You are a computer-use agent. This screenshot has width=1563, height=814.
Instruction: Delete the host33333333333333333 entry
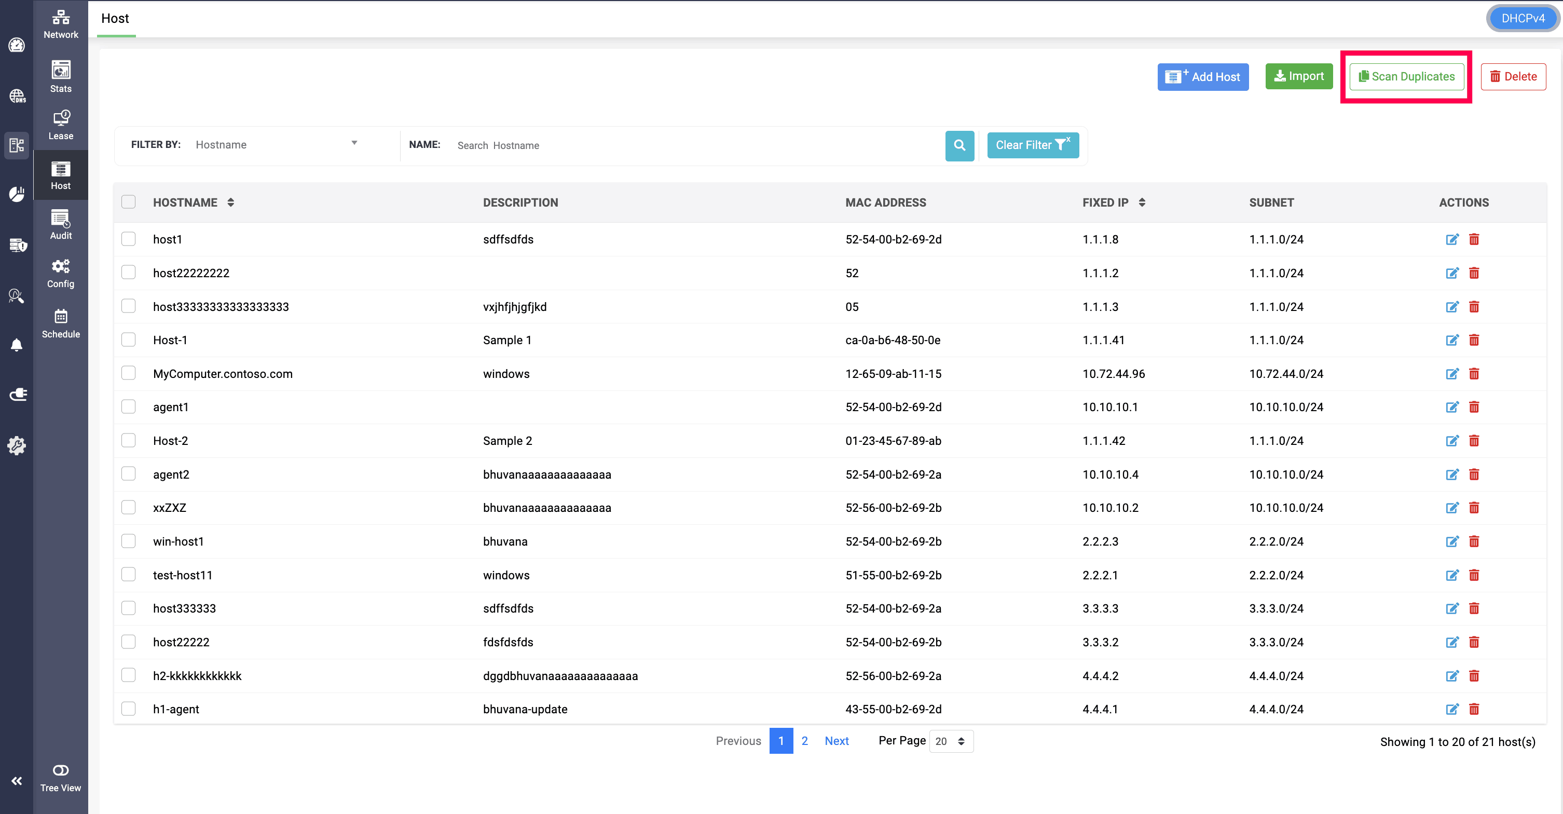(1474, 306)
